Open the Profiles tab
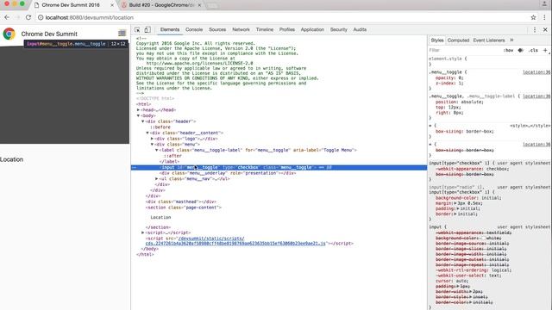 pyautogui.click(x=287, y=30)
